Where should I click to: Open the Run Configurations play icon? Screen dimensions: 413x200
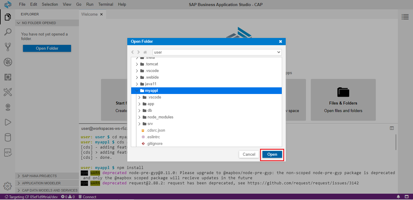[8, 122]
